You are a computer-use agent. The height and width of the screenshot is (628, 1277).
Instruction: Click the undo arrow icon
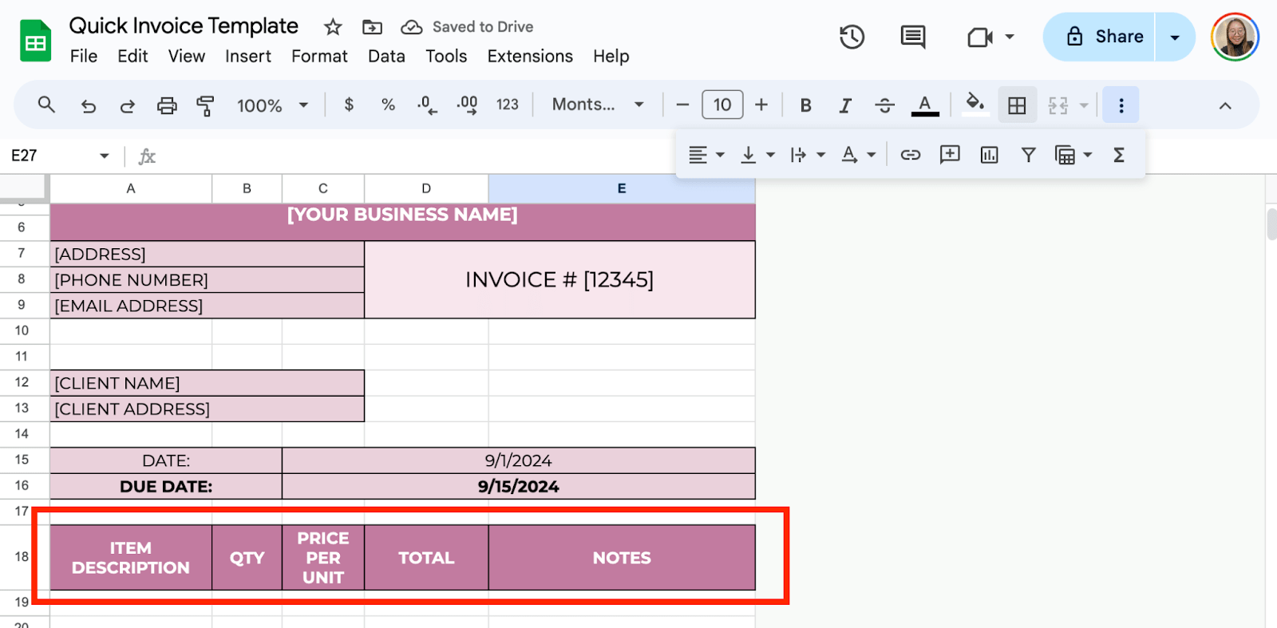88,105
